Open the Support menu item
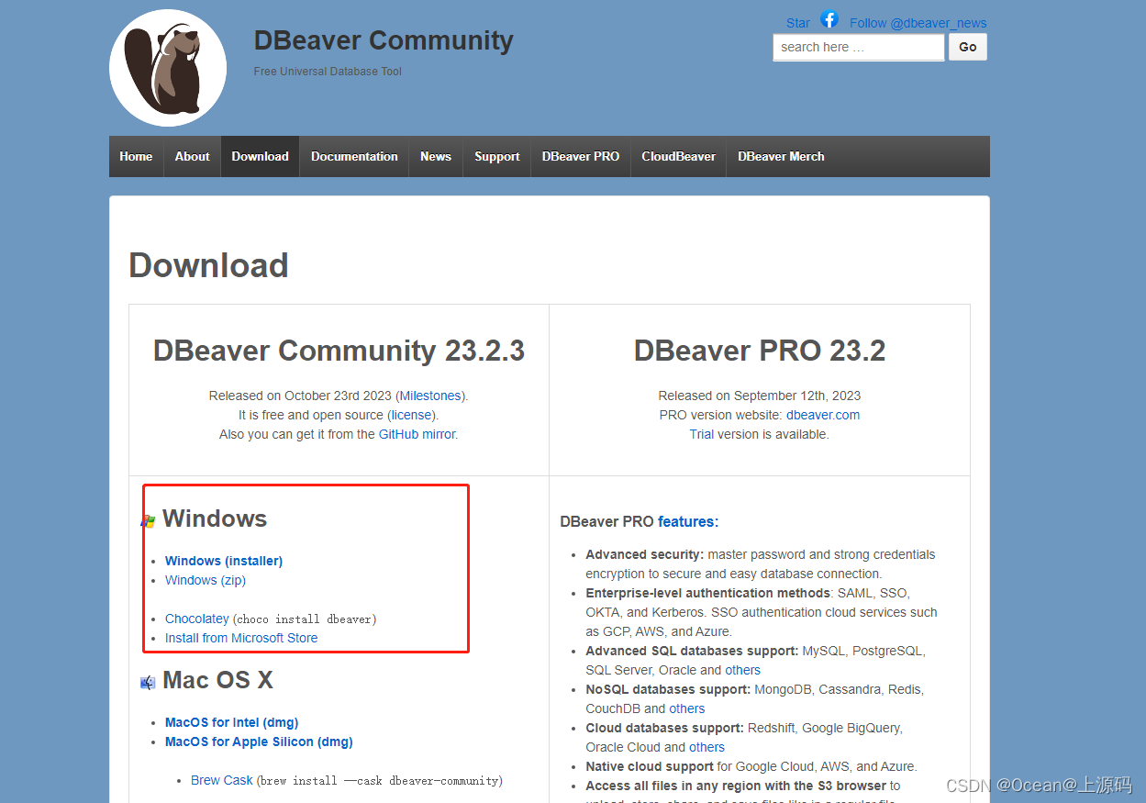Screen dimensions: 1146x803 (x=497, y=157)
